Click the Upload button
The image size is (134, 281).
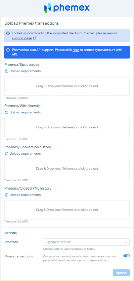(121, 273)
